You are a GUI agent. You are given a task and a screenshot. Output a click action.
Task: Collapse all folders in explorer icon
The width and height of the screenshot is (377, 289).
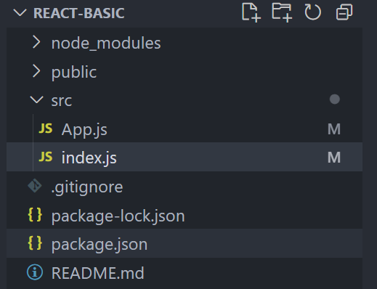(x=344, y=12)
